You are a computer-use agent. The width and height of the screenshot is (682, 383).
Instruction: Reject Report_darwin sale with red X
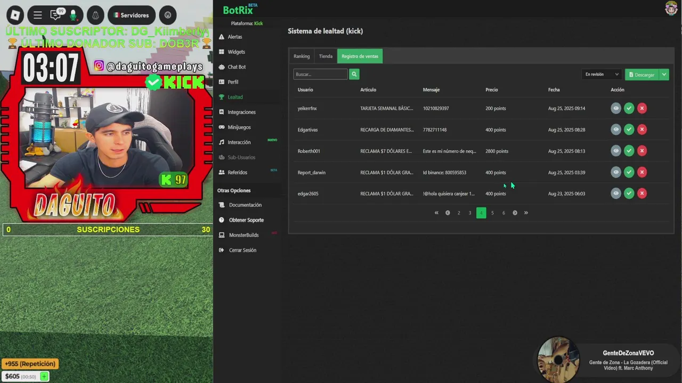click(x=642, y=172)
